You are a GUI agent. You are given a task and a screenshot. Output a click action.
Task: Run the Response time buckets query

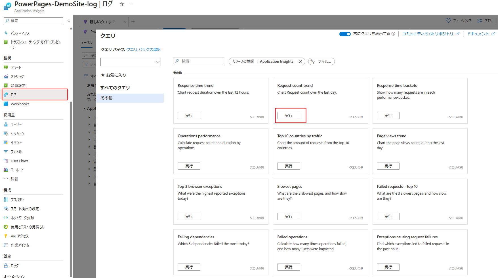(388, 116)
